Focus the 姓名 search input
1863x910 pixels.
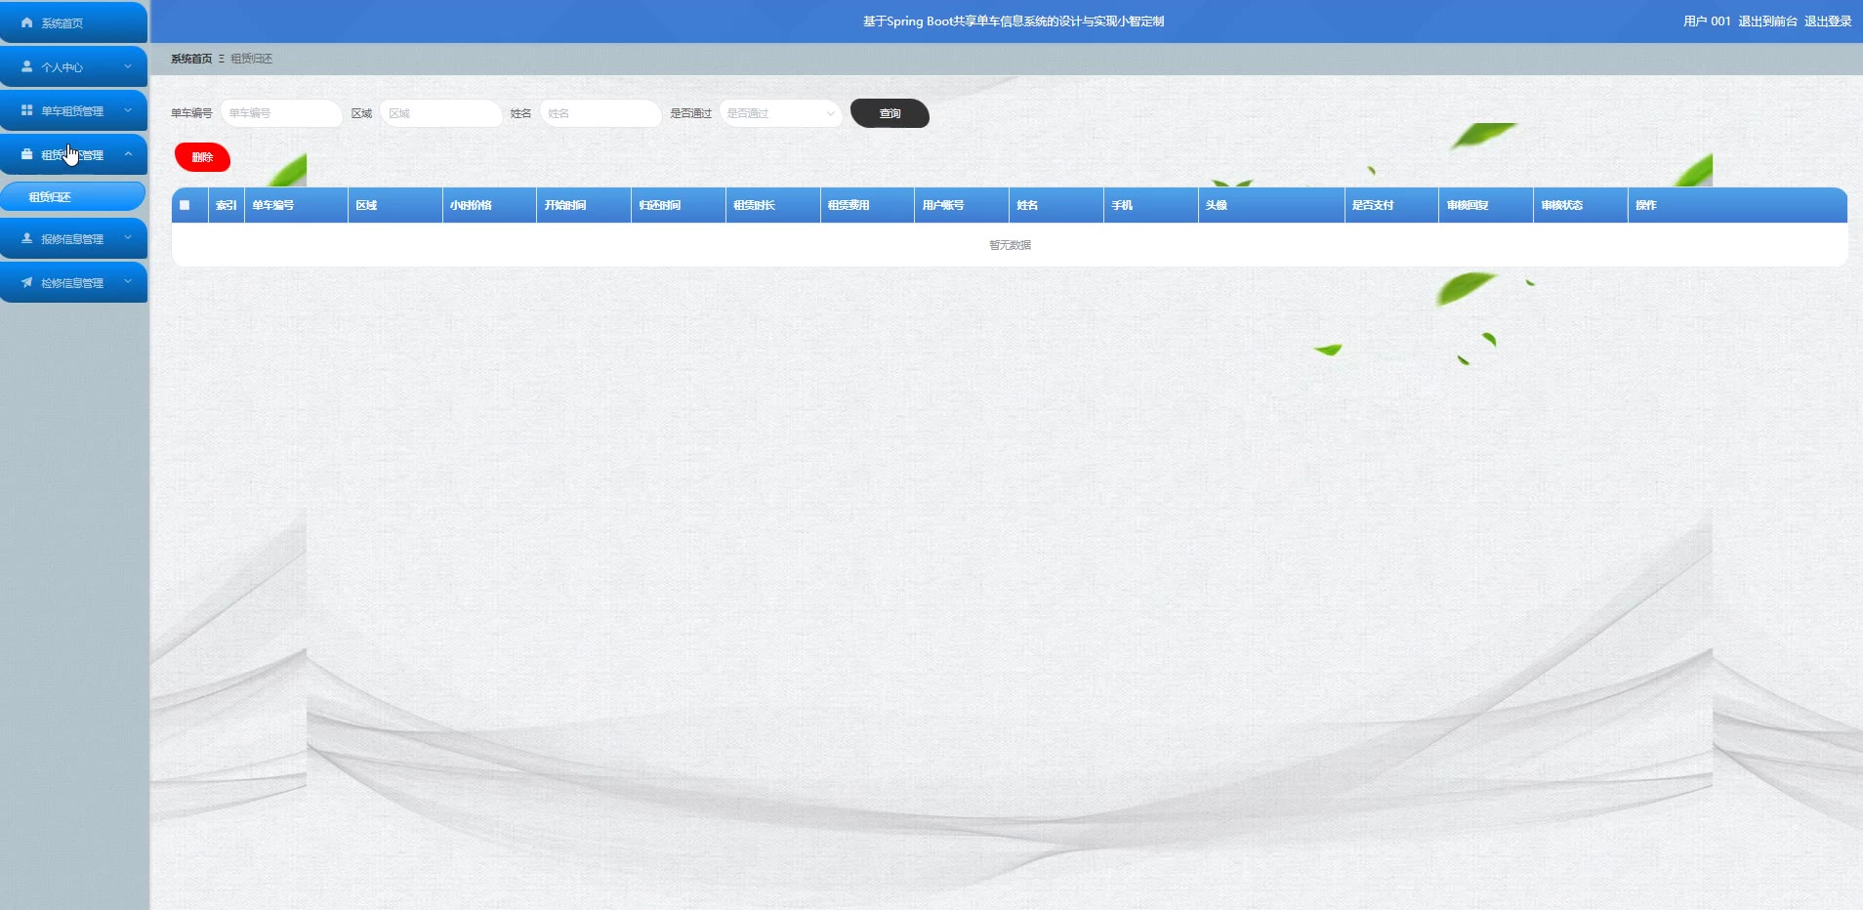pos(600,113)
